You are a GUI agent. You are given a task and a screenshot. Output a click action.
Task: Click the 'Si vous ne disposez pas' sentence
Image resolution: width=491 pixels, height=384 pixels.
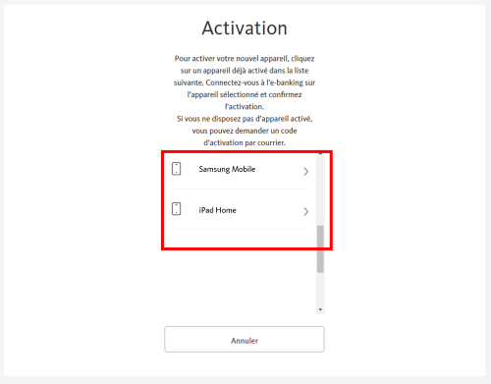pyautogui.click(x=245, y=131)
